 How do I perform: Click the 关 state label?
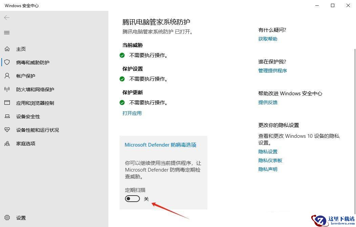tap(146, 199)
